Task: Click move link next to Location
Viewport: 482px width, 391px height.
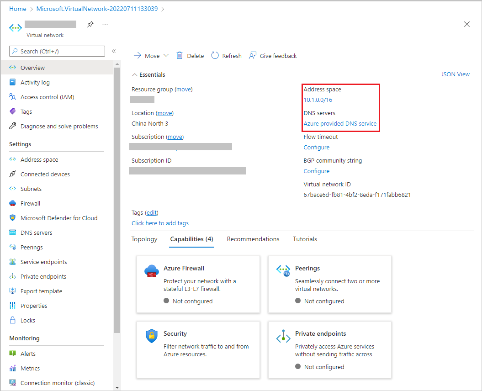Action: coord(165,113)
